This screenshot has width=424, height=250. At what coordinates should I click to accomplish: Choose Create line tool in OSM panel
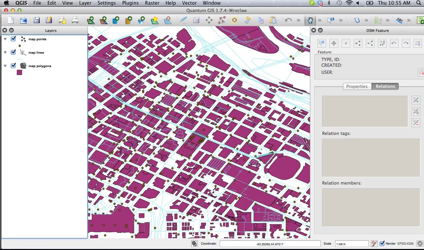tap(358, 43)
